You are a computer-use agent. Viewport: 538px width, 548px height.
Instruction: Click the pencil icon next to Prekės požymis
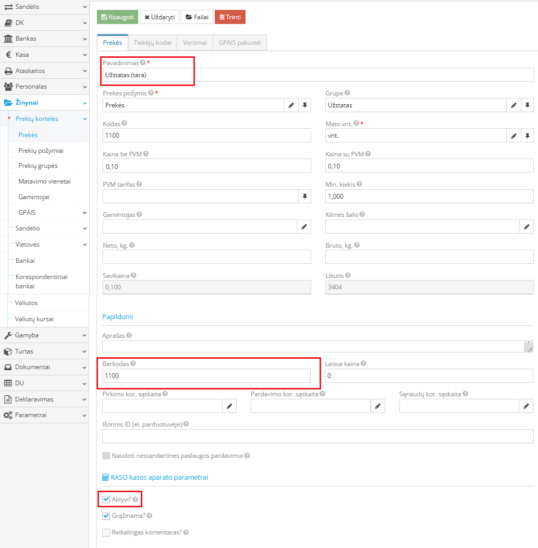[291, 105]
